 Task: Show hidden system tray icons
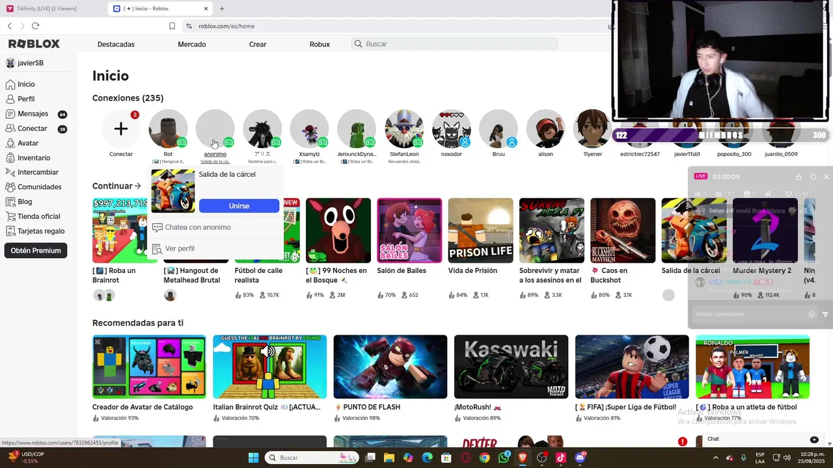[x=716, y=458]
